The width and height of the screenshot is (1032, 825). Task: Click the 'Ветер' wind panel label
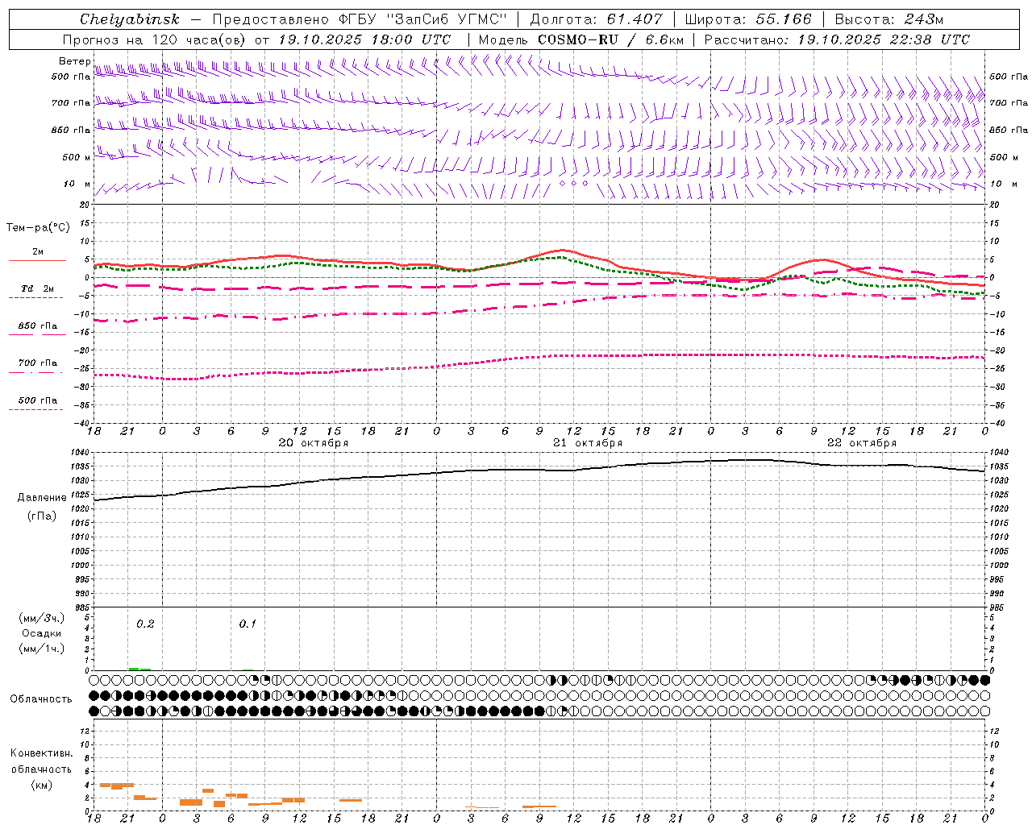74,61
